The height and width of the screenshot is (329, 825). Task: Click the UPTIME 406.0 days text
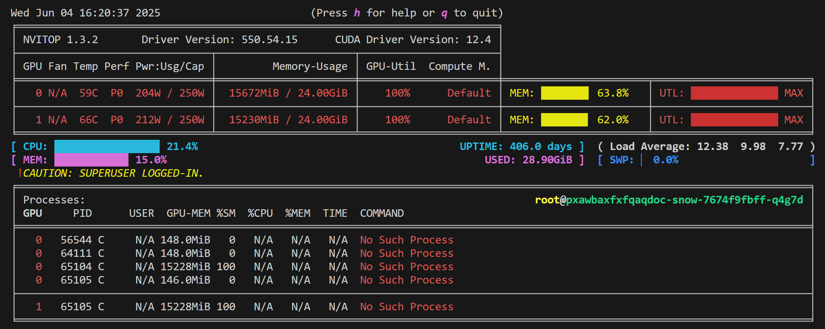tap(516, 146)
